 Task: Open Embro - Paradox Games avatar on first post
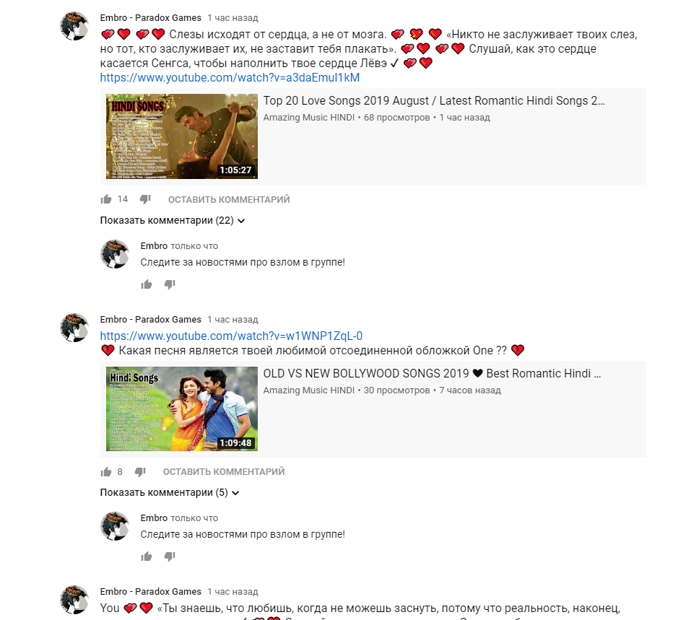(74, 26)
